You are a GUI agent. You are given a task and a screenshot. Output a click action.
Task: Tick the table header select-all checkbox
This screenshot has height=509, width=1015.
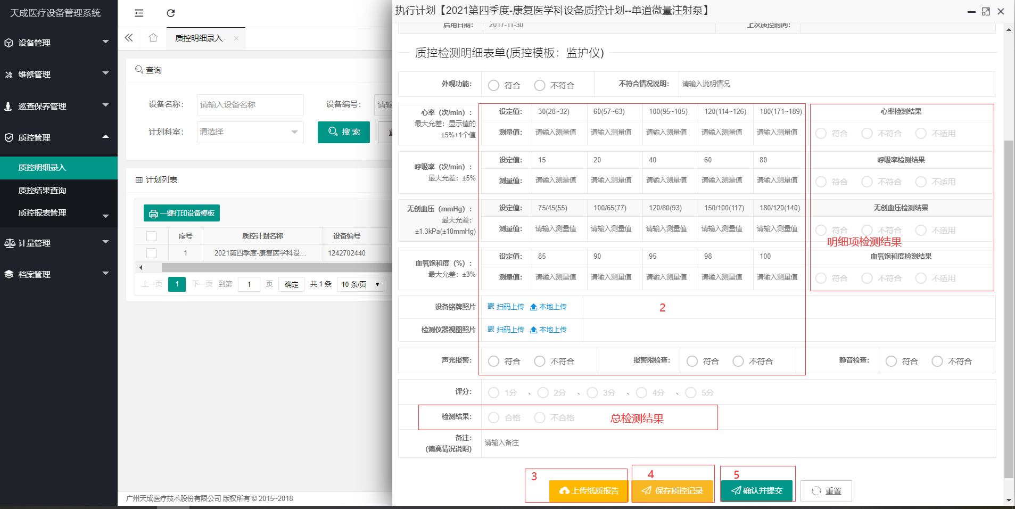coord(152,236)
